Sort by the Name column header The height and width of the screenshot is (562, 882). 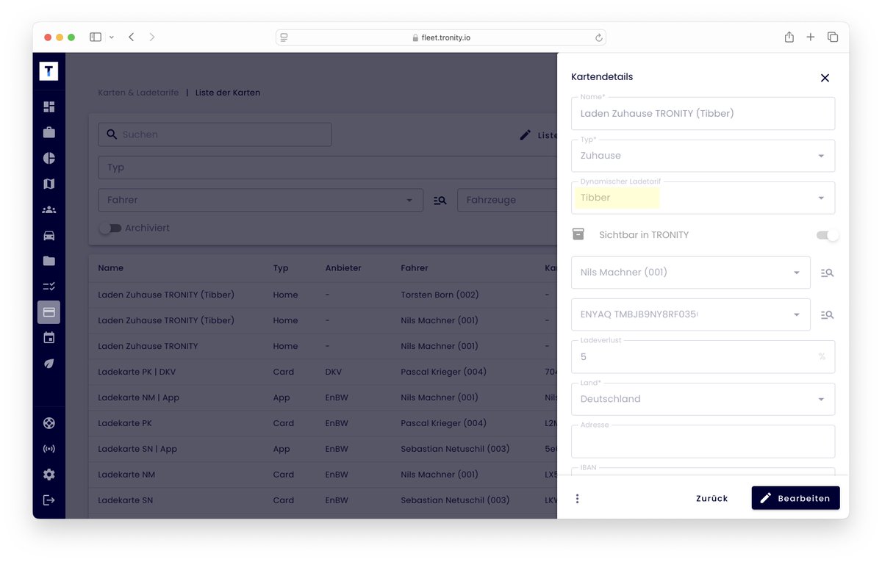click(111, 268)
